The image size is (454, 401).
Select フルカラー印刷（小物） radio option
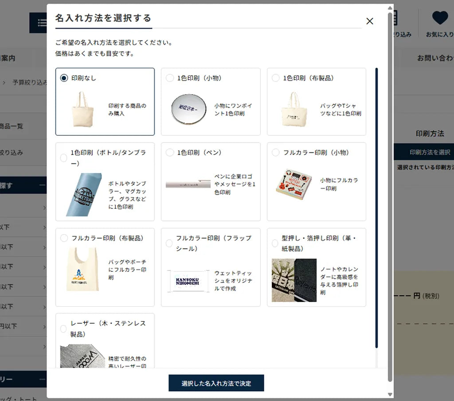pyautogui.click(x=275, y=152)
